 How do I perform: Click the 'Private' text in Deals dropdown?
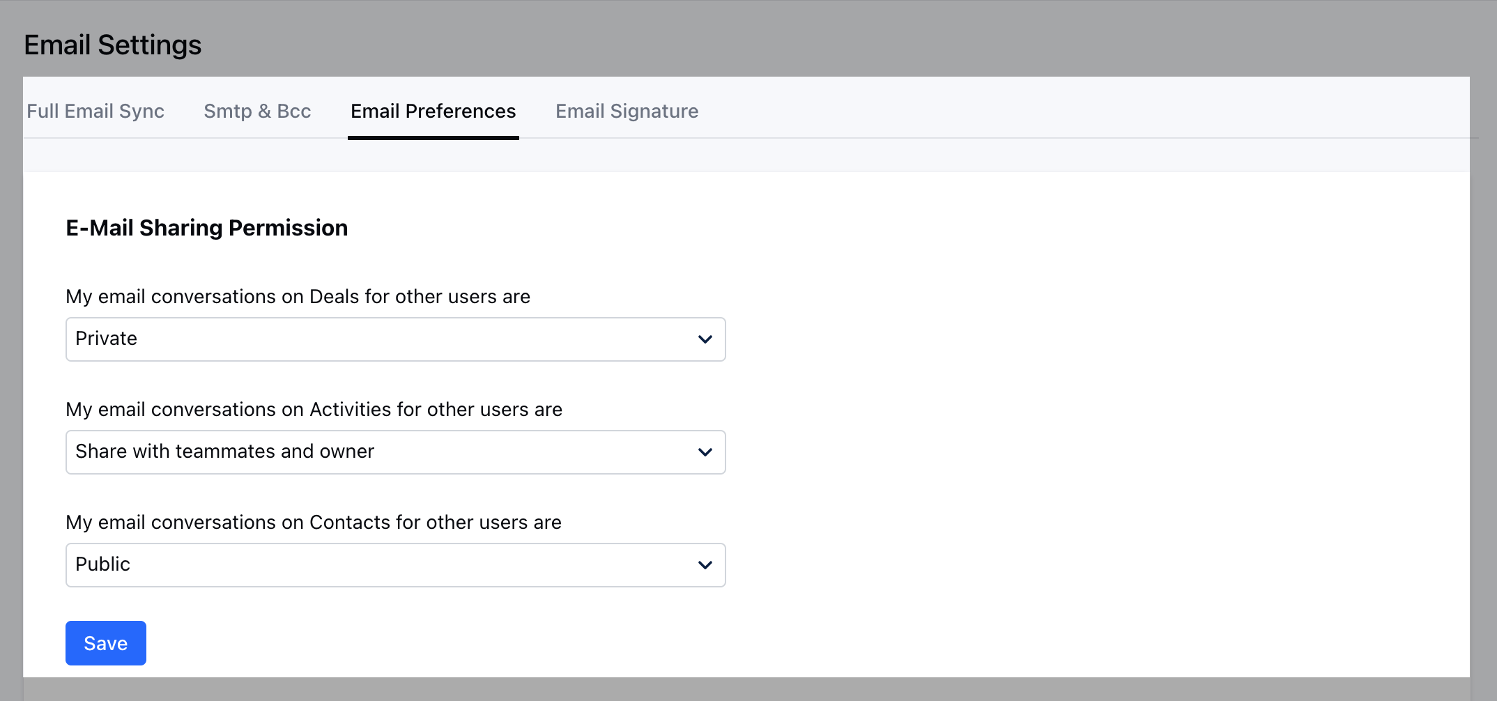(107, 339)
